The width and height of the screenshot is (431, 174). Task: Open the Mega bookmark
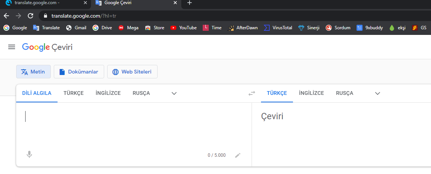tap(128, 28)
